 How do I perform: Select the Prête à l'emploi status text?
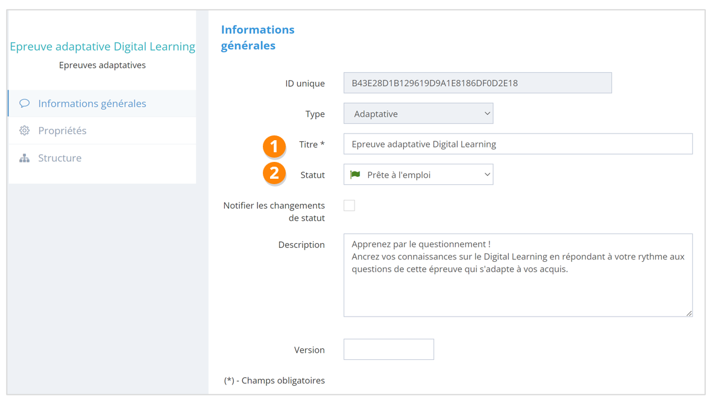[x=398, y=175]
